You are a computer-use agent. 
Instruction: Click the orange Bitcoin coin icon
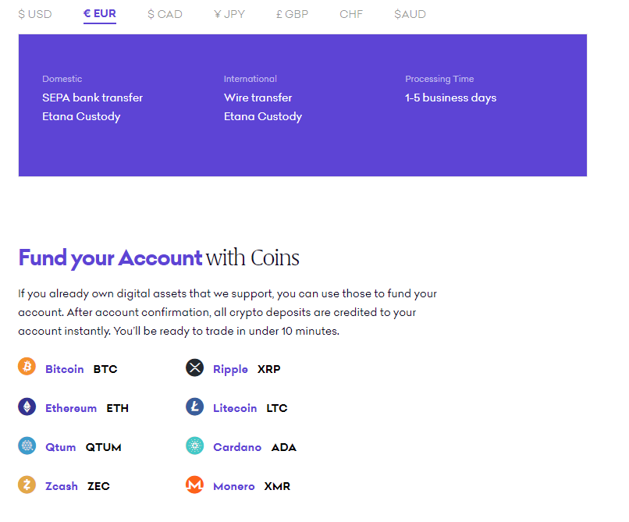pos(27,367)
